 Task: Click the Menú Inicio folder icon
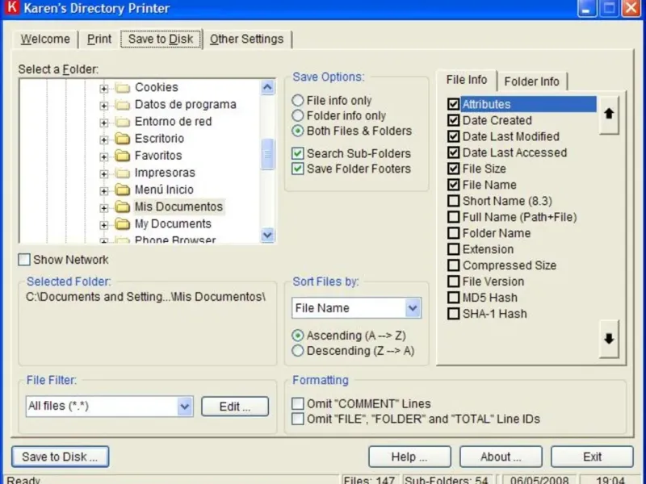pos(123,190)
